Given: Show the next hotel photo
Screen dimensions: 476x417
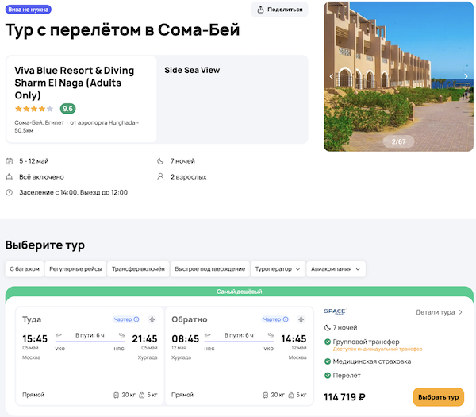Looking at the screenshot, I should coord(466,76).
